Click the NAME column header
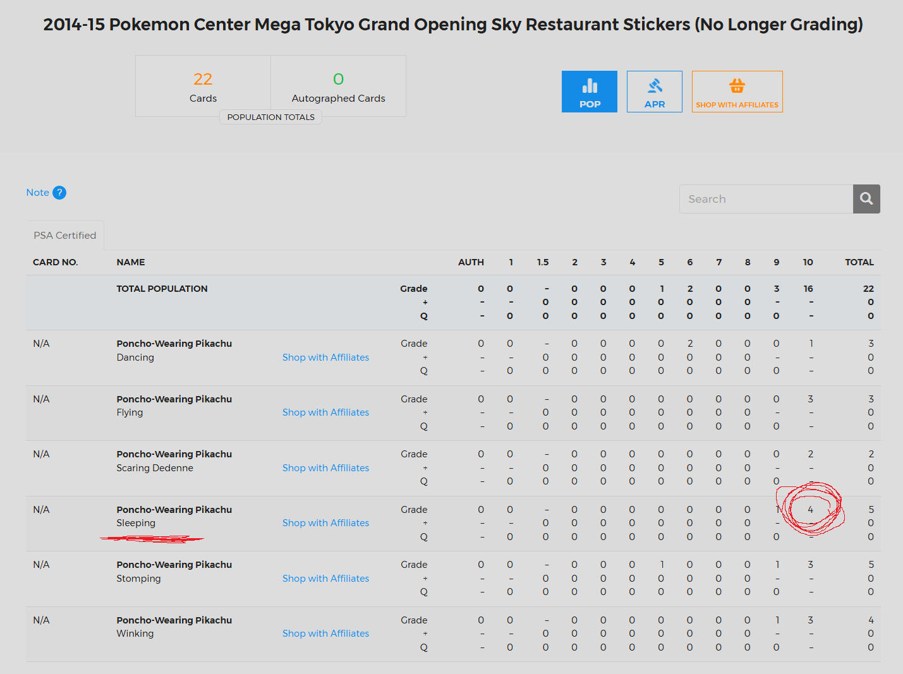 (x=131, y=262)
